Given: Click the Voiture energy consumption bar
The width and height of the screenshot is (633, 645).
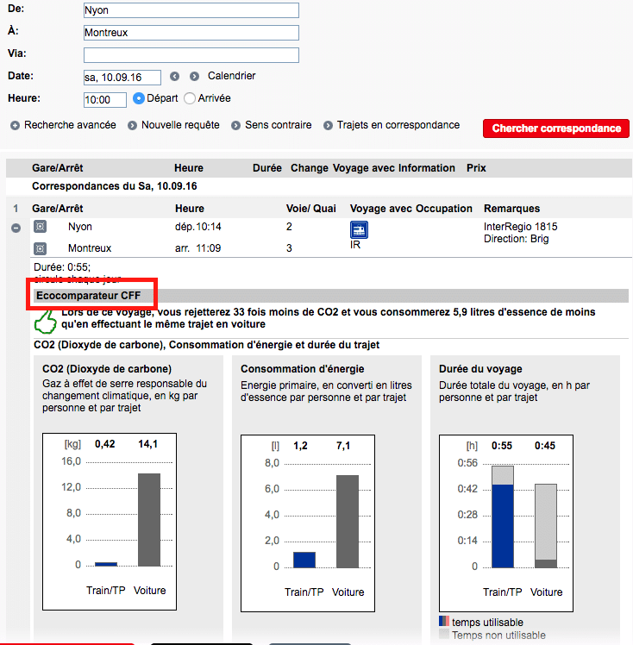Looking at the screenshot, I should coord(348,522).
